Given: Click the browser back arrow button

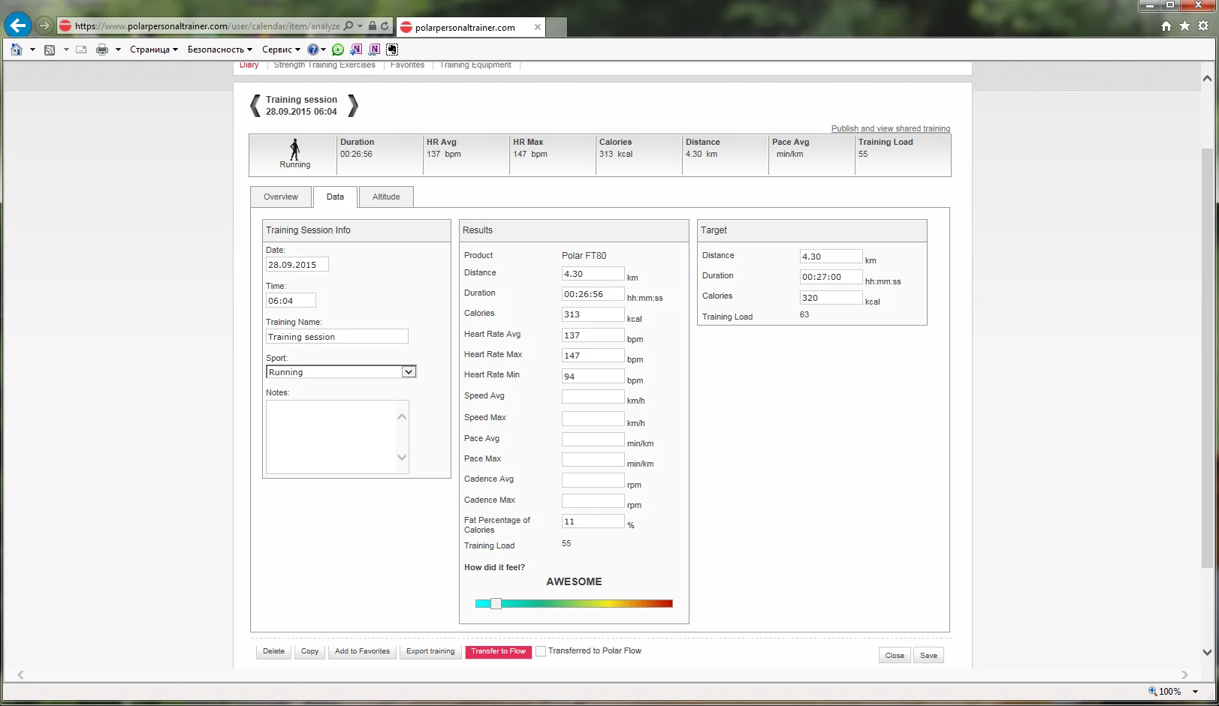Looking at the screenshot, I should click(18, 26).
